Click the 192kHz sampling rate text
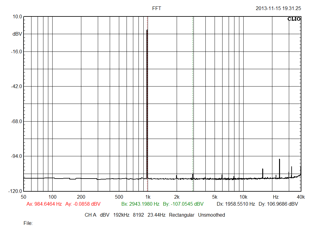Screen dimensions: 313x234 click(121, 215)
